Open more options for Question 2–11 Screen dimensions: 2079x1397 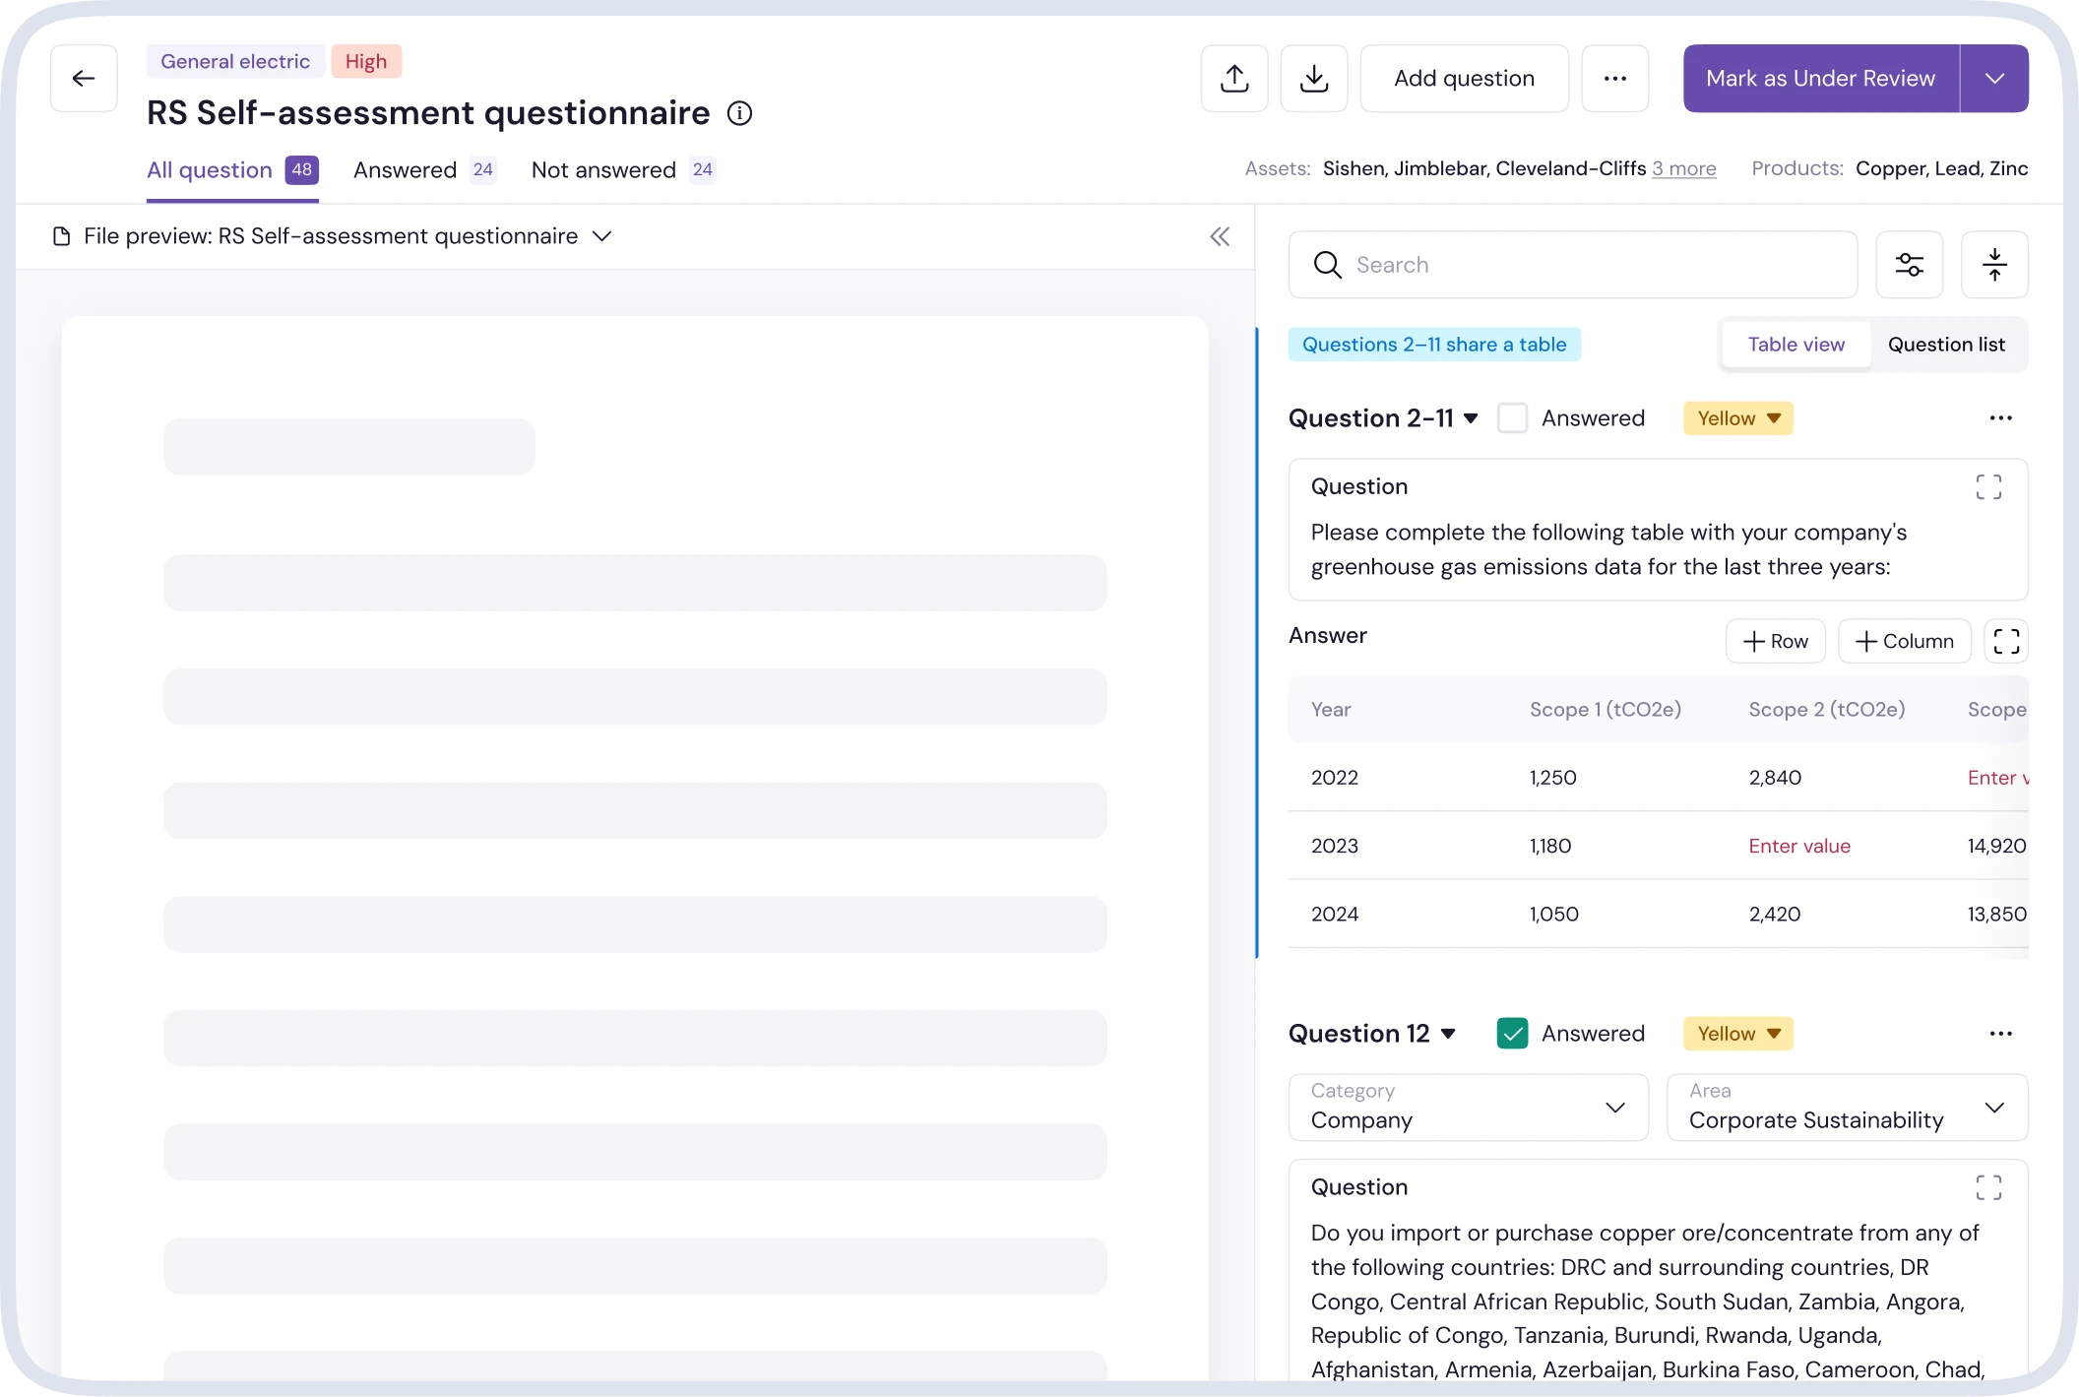pyautogui.click(x=2001, y=418)
